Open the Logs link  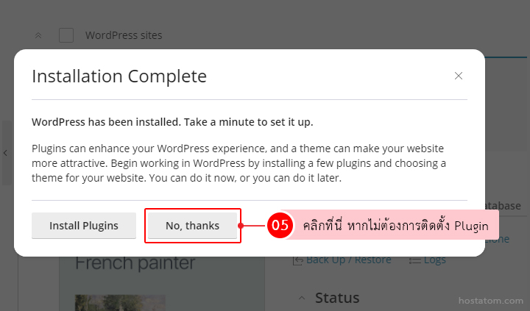(435, 260)
